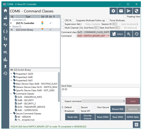This screenshot has height=130, width=142.
Task: Collapse the Command Classes tree node
Action: 11,94
